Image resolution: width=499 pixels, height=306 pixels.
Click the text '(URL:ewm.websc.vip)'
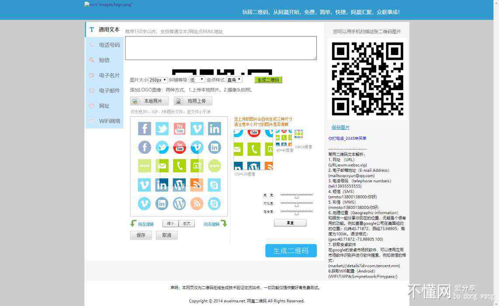click(348, 165)
